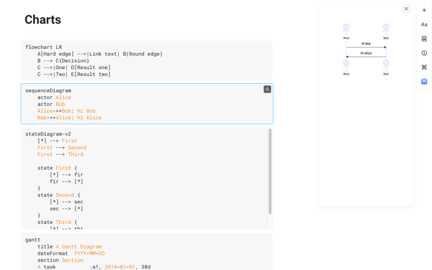The image size is (432, 270).
Task: Click the bottom Bob actor in preview diagram
Action: pos(386,67)
